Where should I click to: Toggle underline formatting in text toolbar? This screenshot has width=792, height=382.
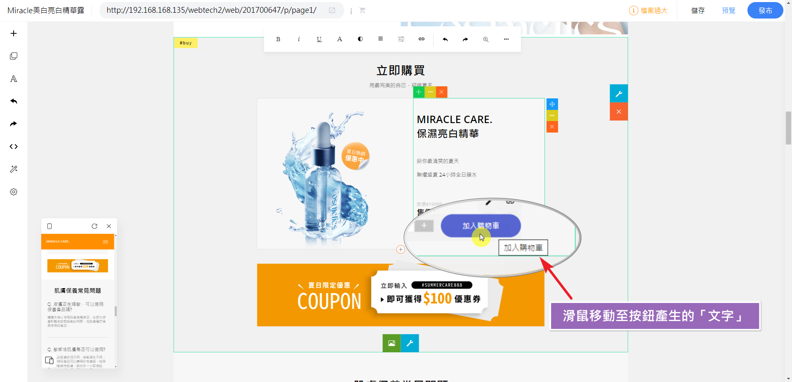click(x=319, y=39)
